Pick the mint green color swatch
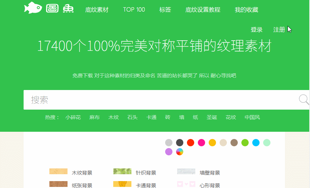 [266, 143]
